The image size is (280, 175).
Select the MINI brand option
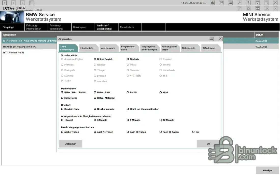click(164, 92)
